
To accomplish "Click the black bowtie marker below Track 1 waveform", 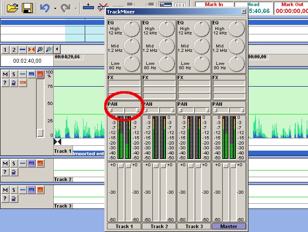I will click(x=57, y=141).
